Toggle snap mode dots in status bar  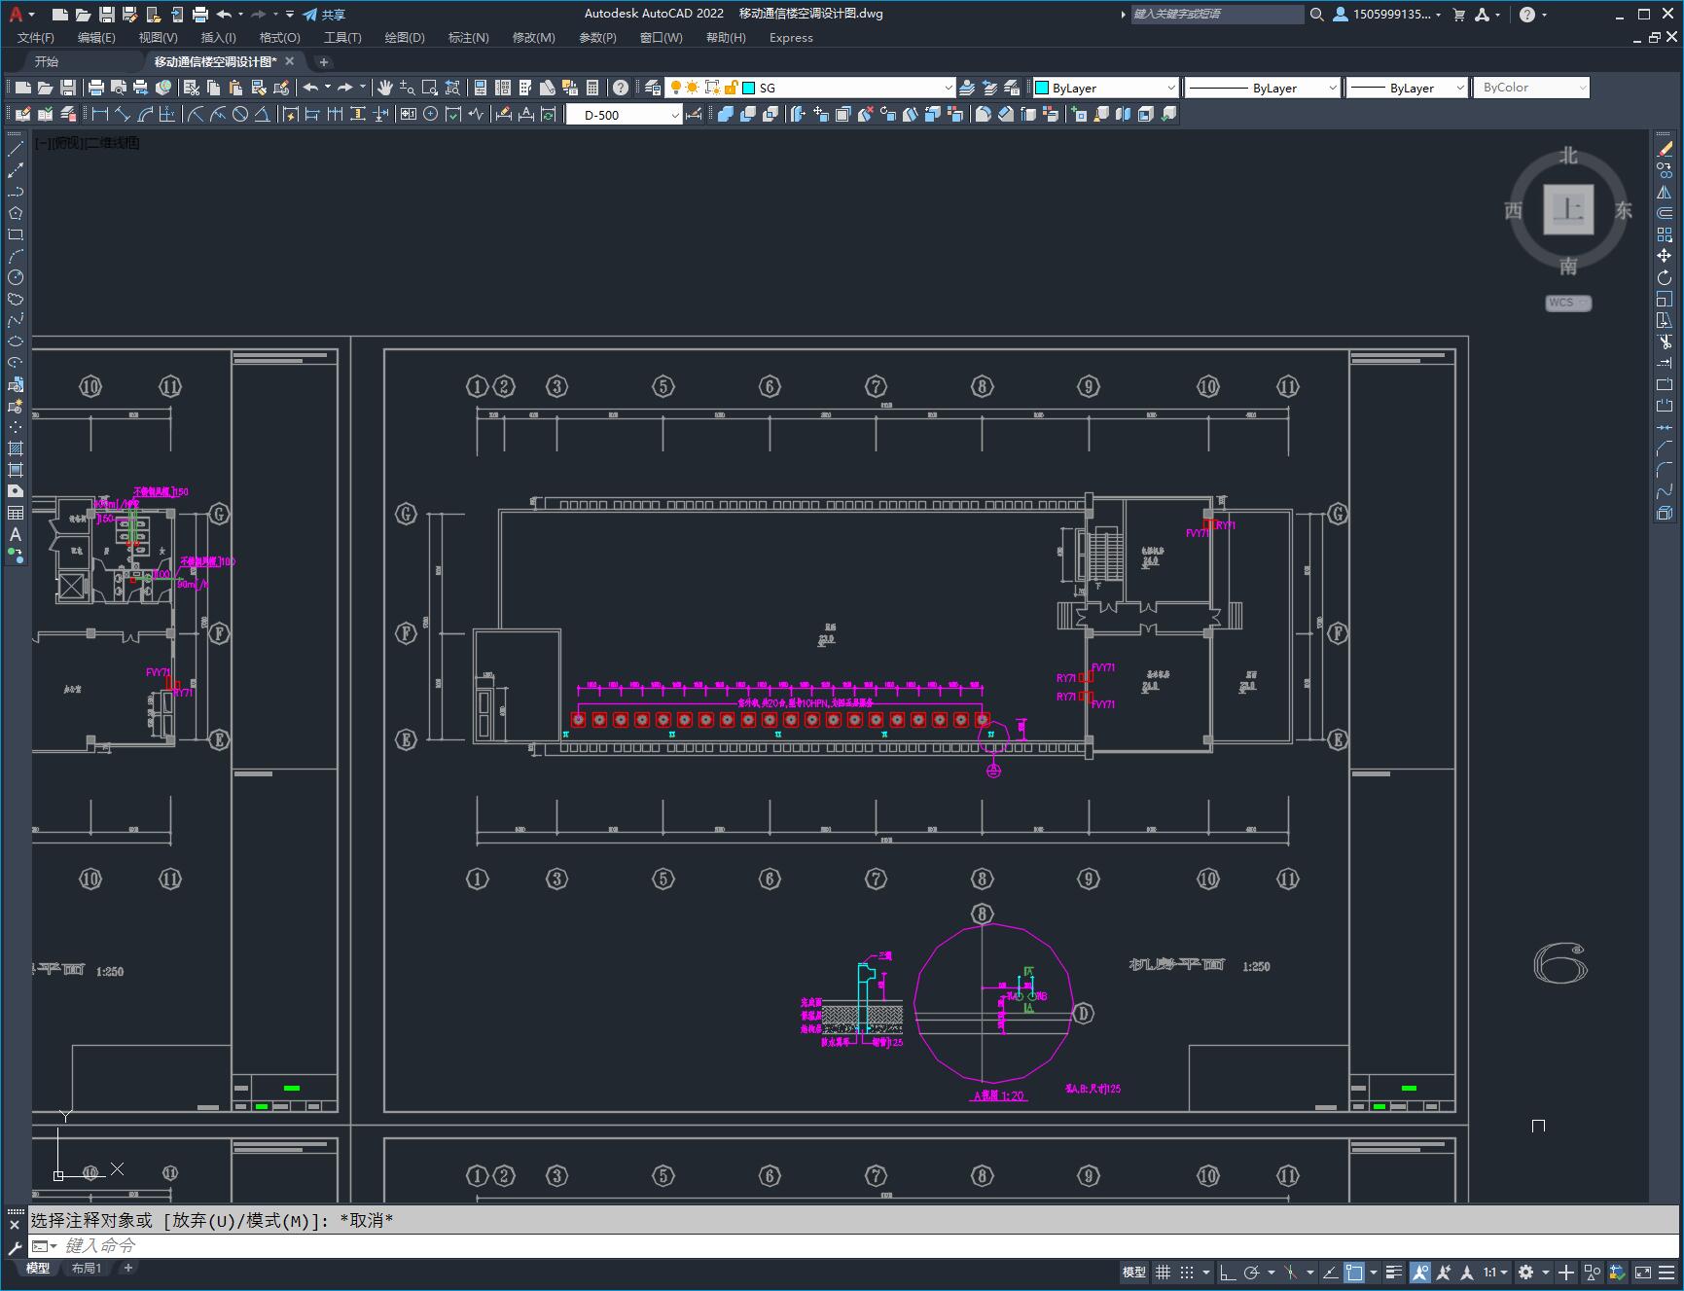[1187, 1272]
